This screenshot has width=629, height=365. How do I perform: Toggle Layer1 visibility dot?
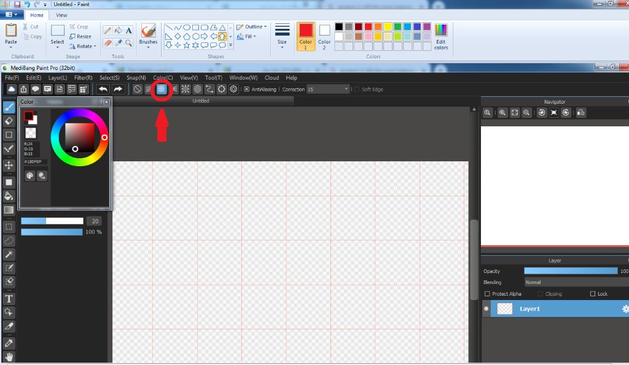click(486, 309)
